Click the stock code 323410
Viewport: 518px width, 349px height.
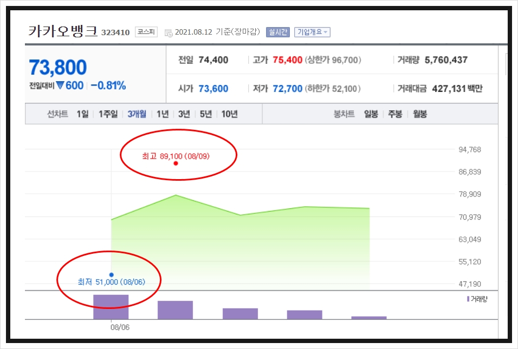[x=115, y=32]
